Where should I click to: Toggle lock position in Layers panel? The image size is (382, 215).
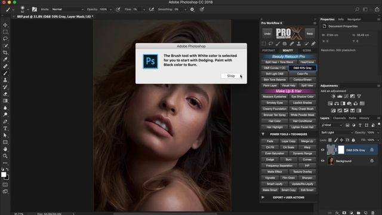pos(341,140)
